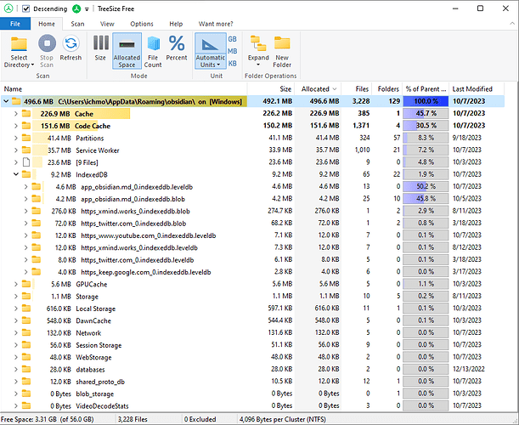
Task: Sort by the Files column header
Action: click(357, 88)
